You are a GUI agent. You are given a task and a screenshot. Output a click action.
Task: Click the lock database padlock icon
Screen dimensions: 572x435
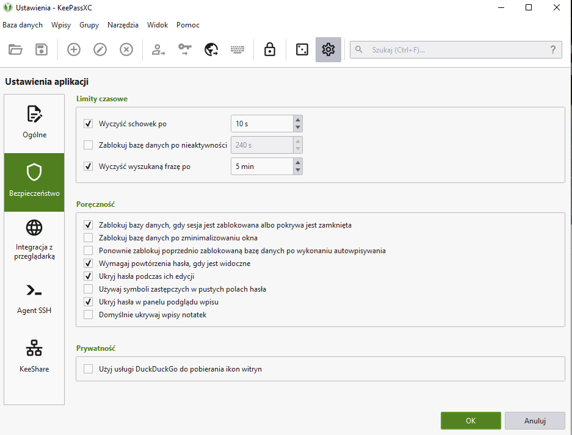click(270, 49)
